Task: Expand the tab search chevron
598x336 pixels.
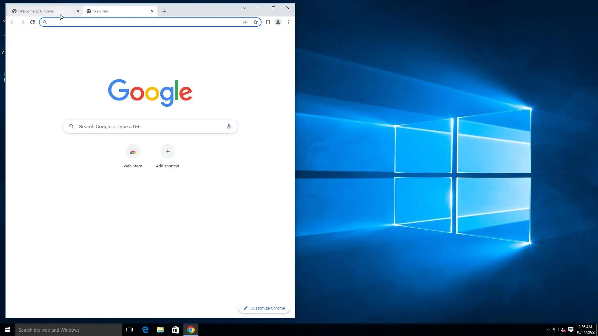Action: [x=245, y=8]
